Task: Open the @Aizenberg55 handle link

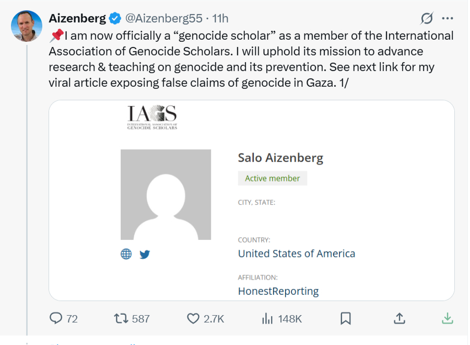Action: [163, 18]
